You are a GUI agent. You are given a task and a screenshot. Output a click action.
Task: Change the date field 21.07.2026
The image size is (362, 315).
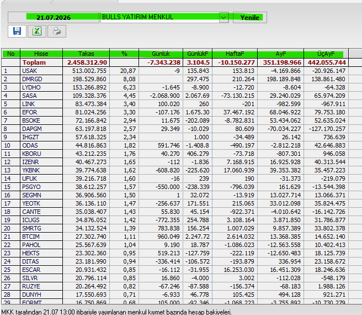[x=54, y=18]
